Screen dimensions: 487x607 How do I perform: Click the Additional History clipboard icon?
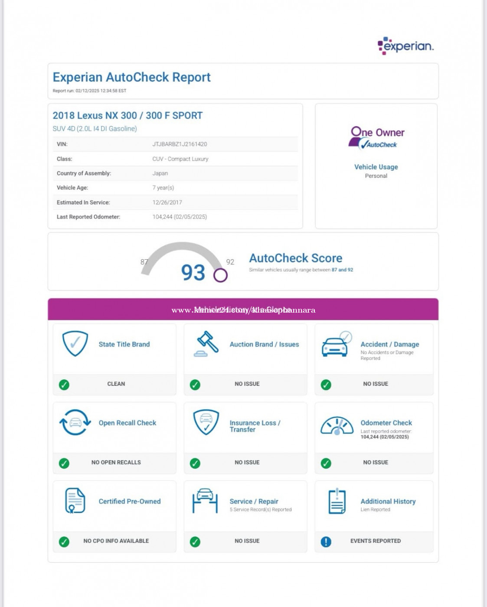(x=337, y=501)
